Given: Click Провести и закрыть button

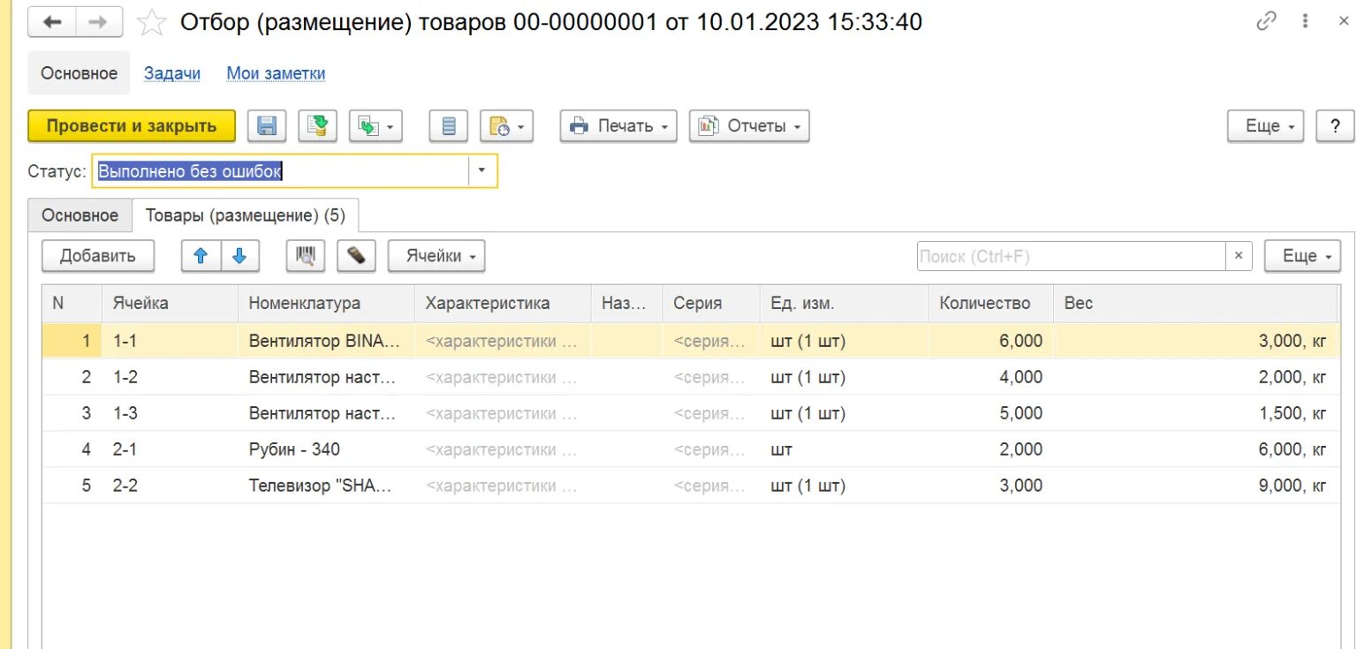Looking at the screenshot, I should pos(132,126).
